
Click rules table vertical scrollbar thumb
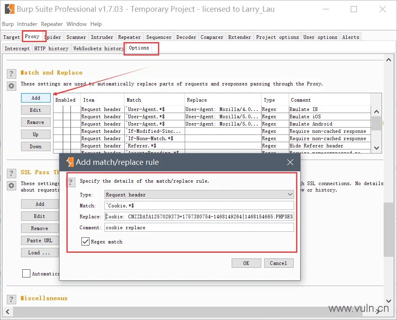pyautogui.click(x=376, y=123)
